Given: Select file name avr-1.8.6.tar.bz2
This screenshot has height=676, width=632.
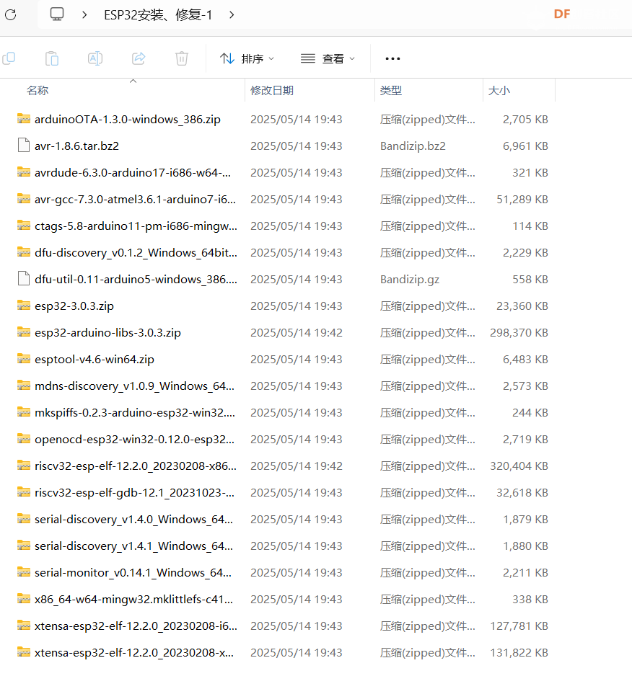Looking at the screenshot, I should (77, 146).
